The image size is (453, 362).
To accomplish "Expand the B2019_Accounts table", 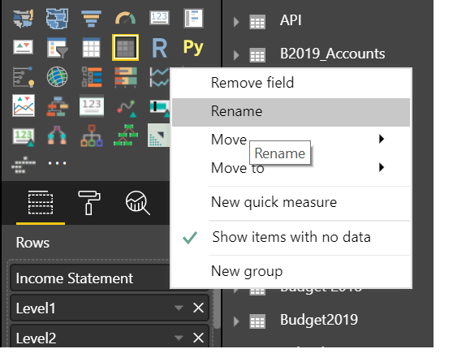I will click(x=236, y=55).
